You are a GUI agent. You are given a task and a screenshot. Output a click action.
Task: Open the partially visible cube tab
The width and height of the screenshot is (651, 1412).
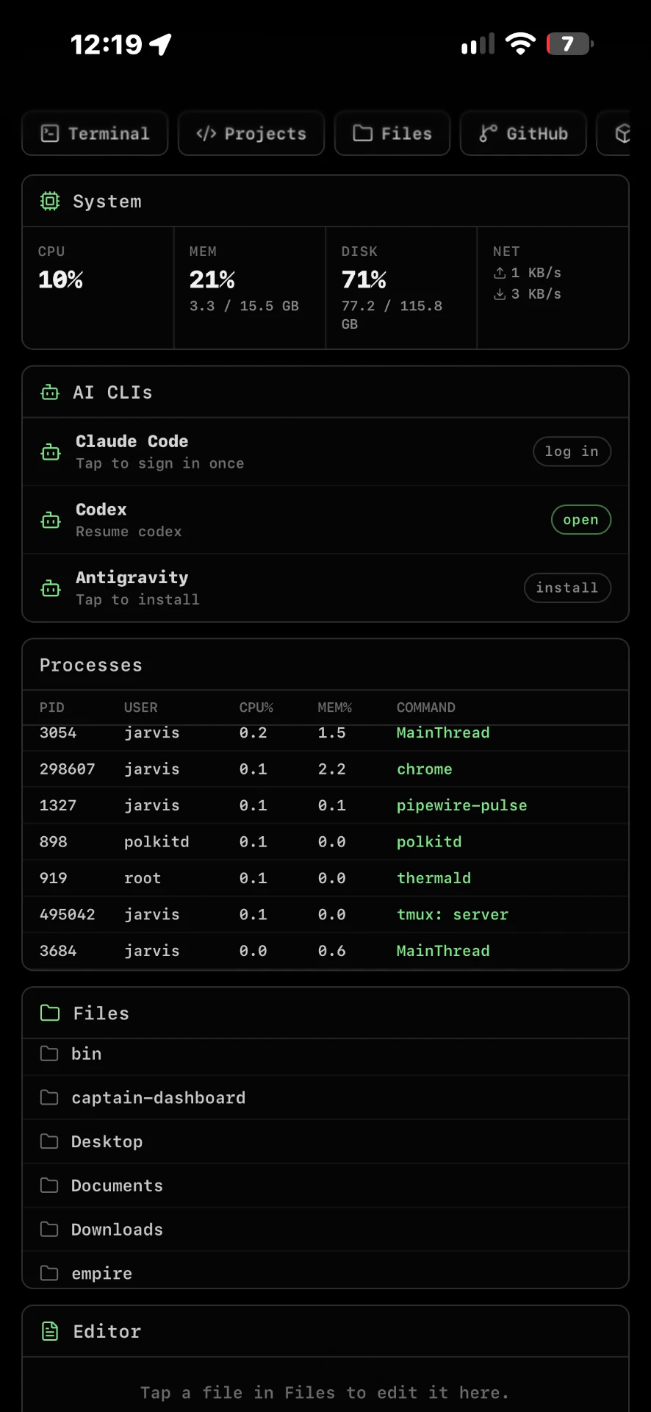[x=614, y=133]
